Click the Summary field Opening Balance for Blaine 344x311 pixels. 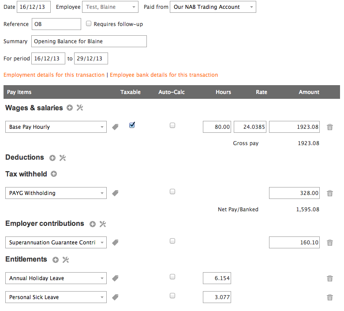point(89,41)
